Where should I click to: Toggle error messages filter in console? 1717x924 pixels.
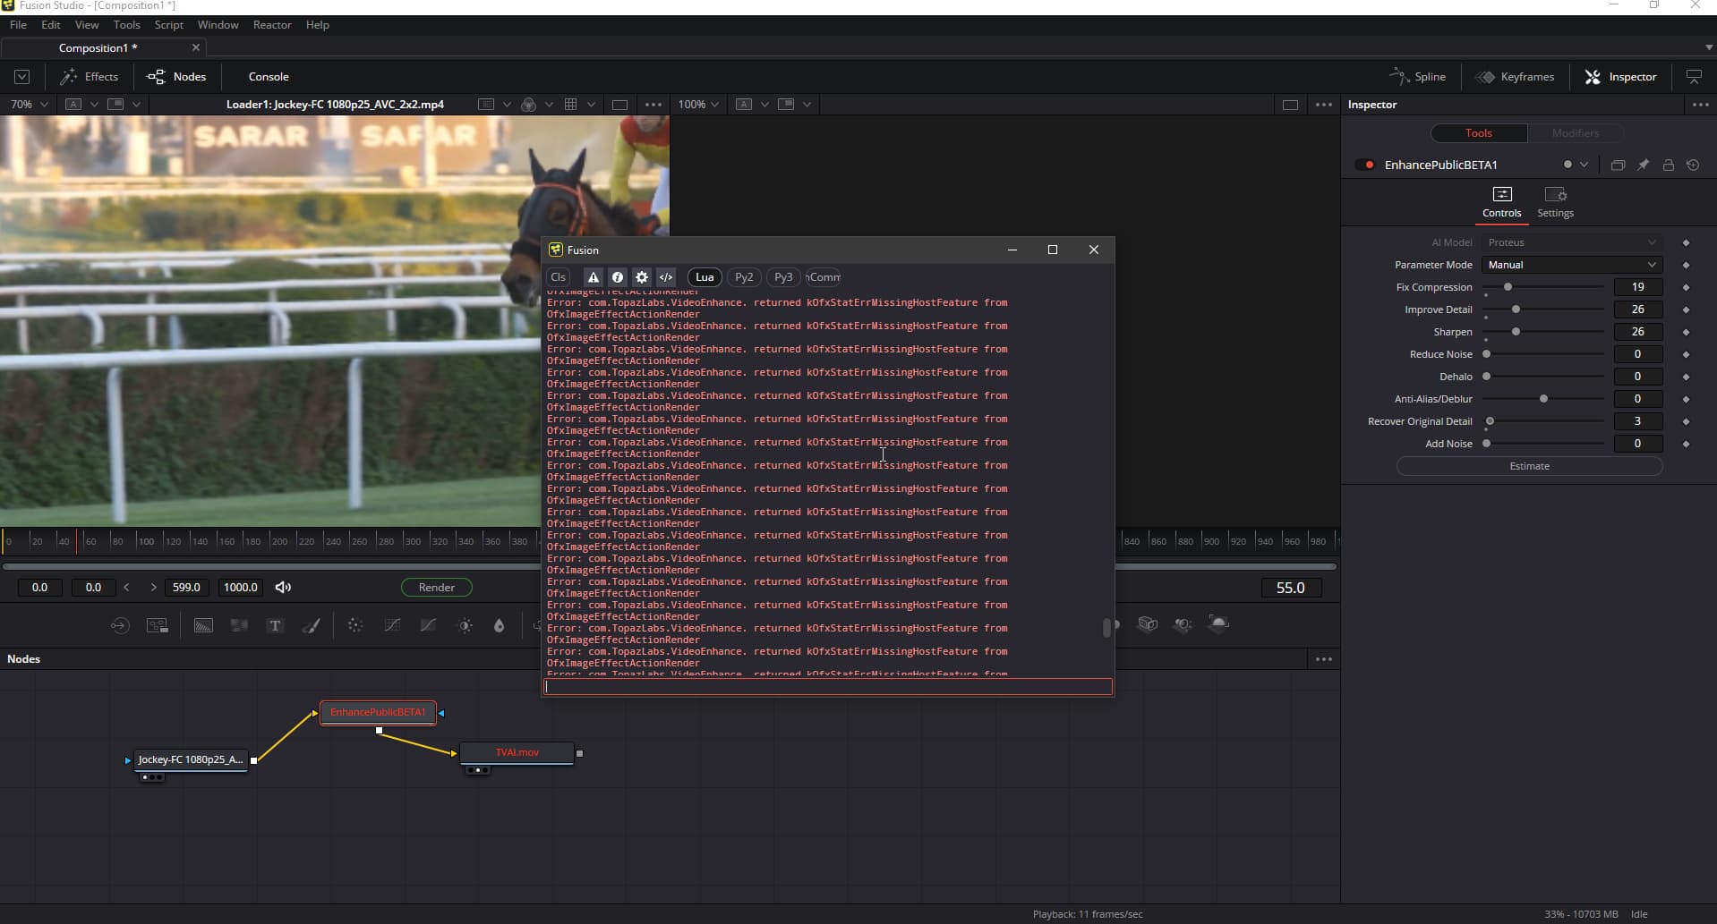[x=593, y=277]
